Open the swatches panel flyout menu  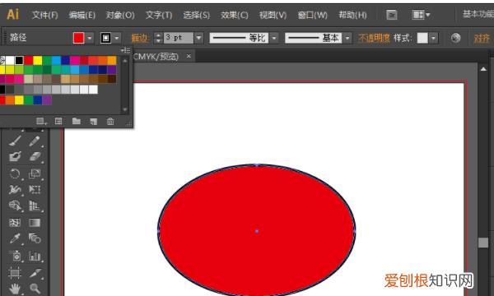pos(125,50)
